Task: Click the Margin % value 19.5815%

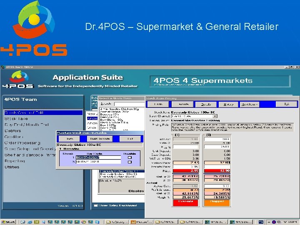Action: pyautogui.click(x=217, y=197)
